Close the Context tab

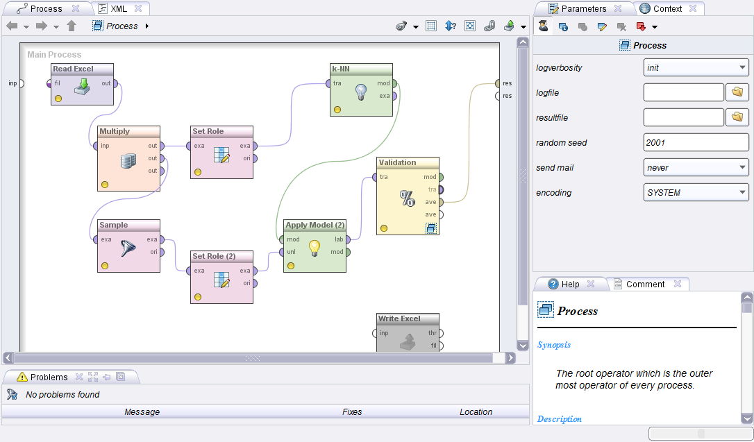693,8
